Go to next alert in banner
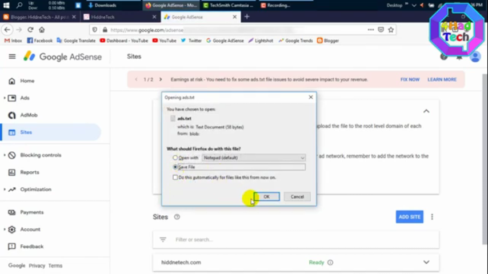 (161, 79)
